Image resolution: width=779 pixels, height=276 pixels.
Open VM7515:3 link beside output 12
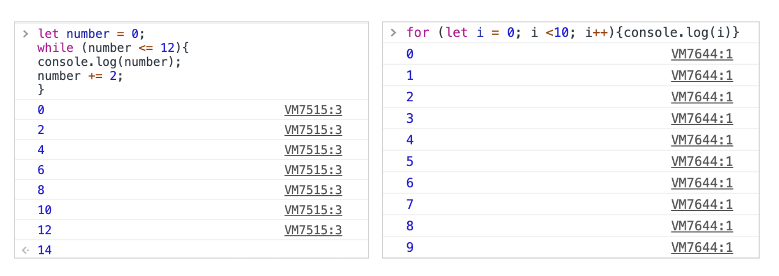313,230
